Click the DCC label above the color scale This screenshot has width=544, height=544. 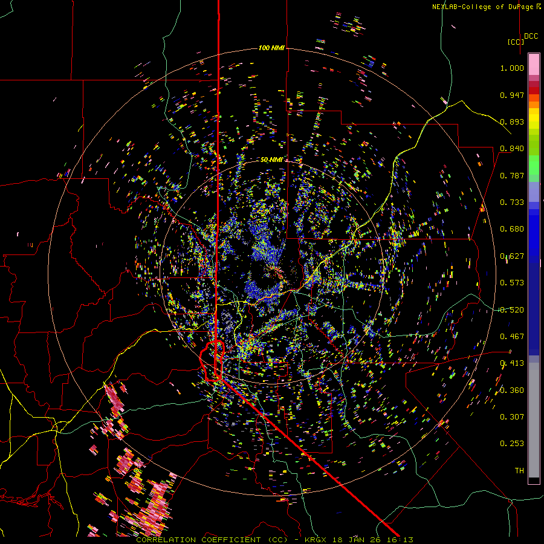point(531,36)
